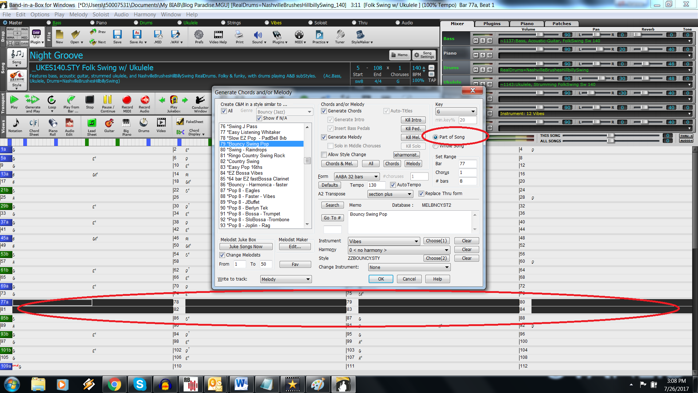Open the Tuner icon
Screen dimensions: 698x393
click(340, 36)
